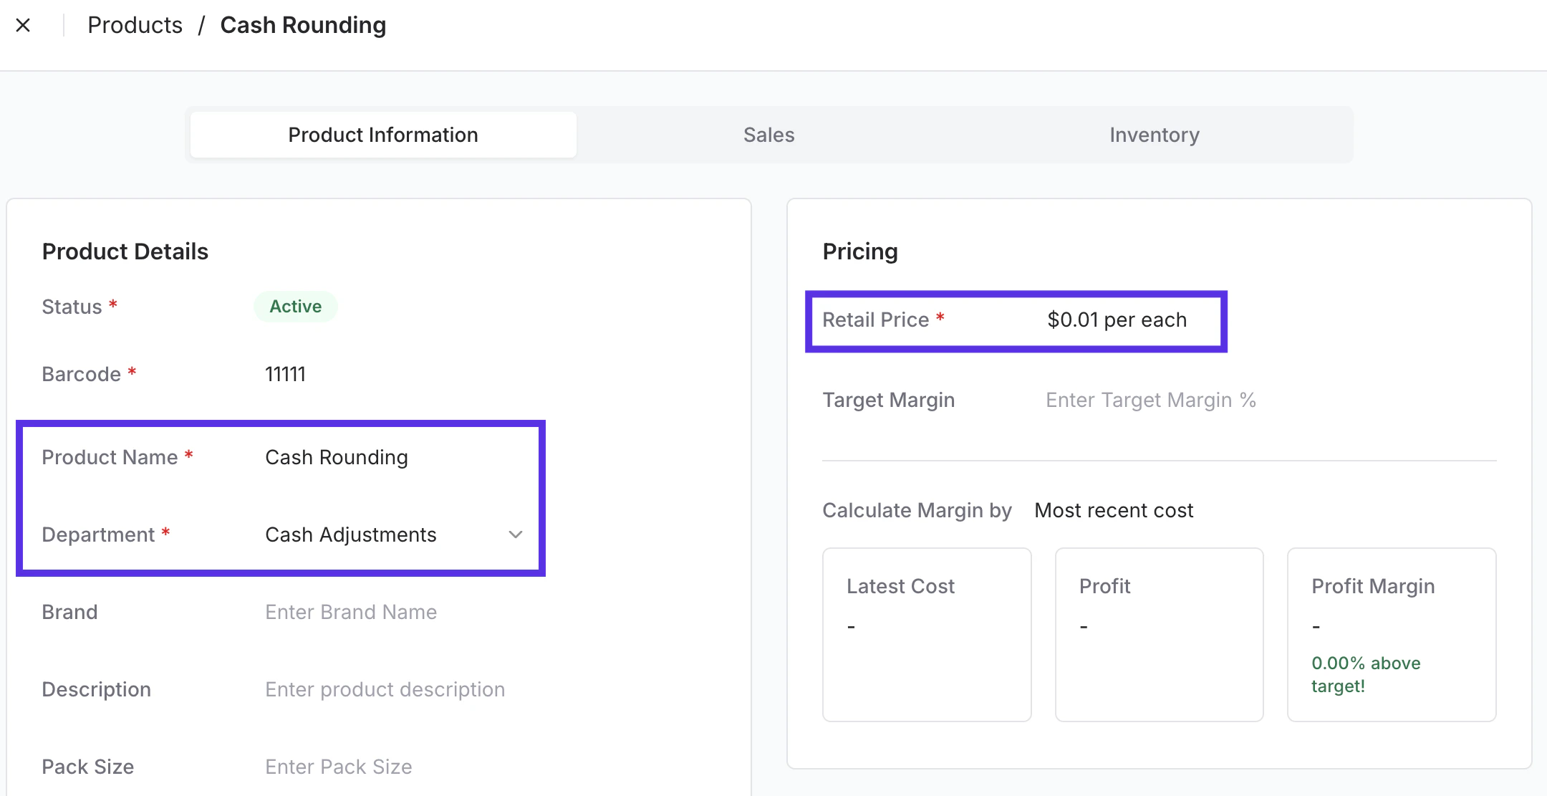Open the Sales tab
This screenshot has width=1547, height=796.
click(x=768, y=135)
